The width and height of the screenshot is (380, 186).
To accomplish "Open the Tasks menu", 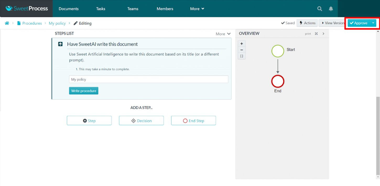I will coord(101,9).
